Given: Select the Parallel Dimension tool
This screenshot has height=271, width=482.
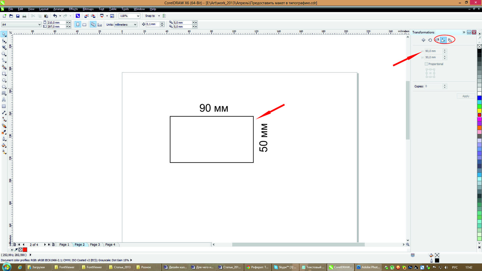Looking at the screenshot, I should [4, 113].
